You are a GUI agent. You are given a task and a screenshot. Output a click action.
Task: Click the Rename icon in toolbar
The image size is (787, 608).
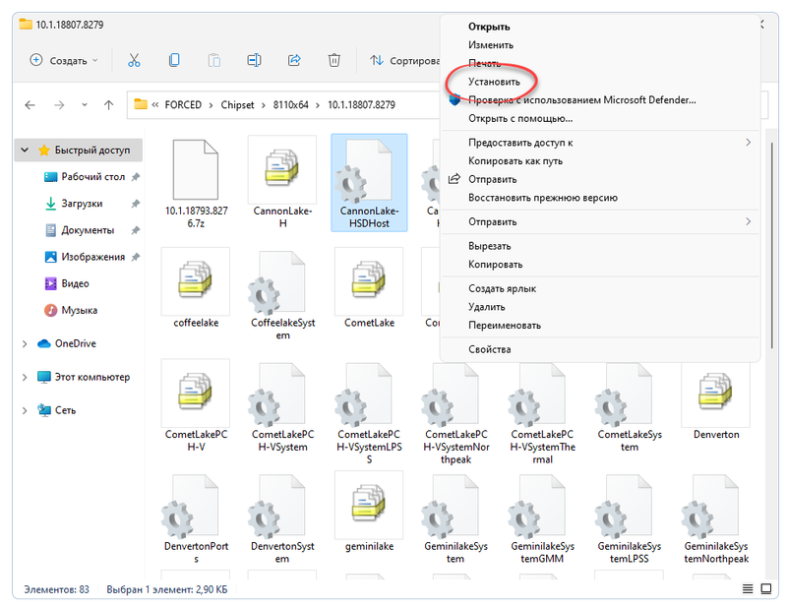[254, 60]
